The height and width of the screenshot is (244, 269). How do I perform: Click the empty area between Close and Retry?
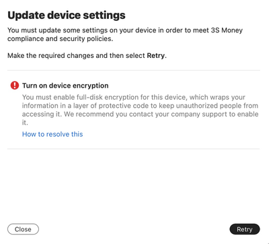pyautogui.click(x=134, y=229)
